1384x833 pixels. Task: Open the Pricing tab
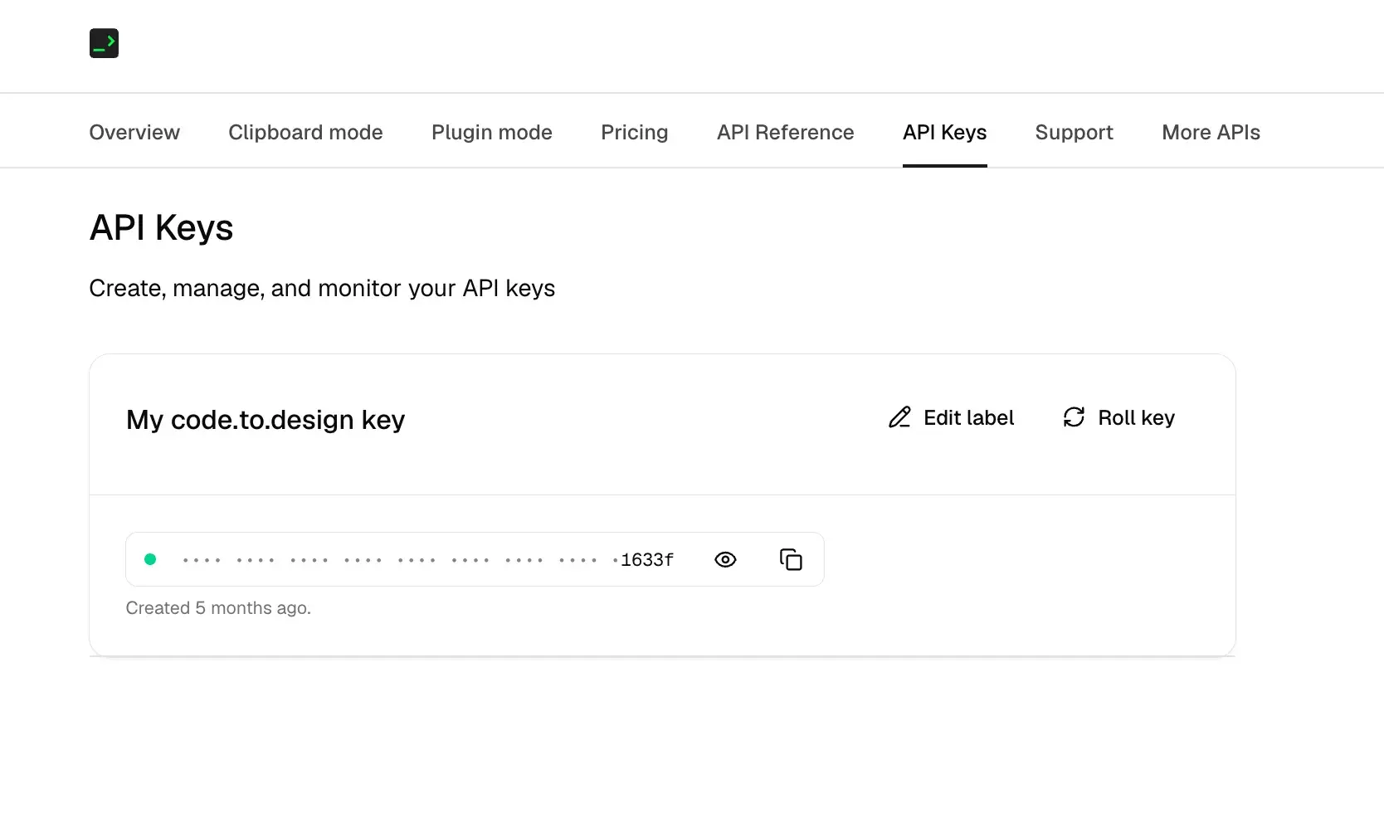click(635, 132)
